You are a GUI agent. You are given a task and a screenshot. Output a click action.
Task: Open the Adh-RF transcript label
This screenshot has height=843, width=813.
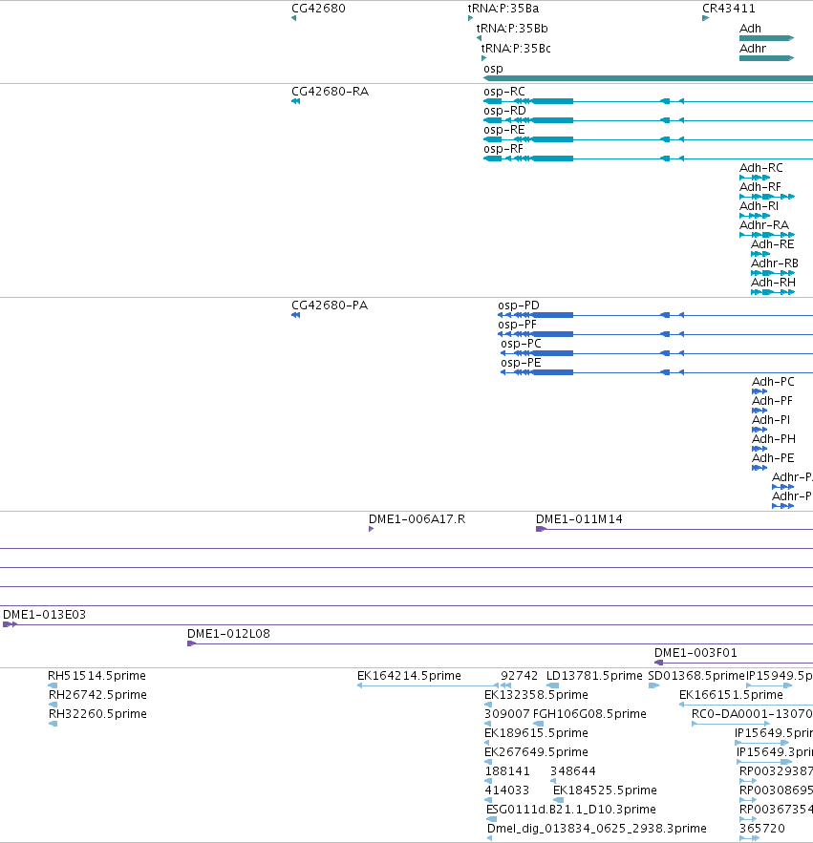760,187
